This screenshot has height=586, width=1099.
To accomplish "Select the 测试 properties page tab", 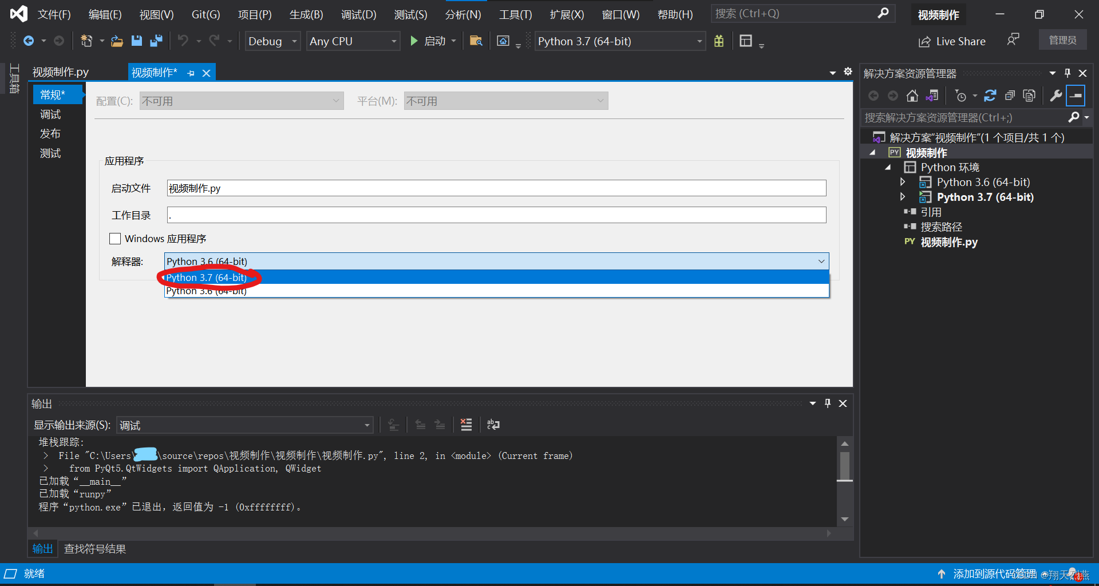I will click(50, 153).
